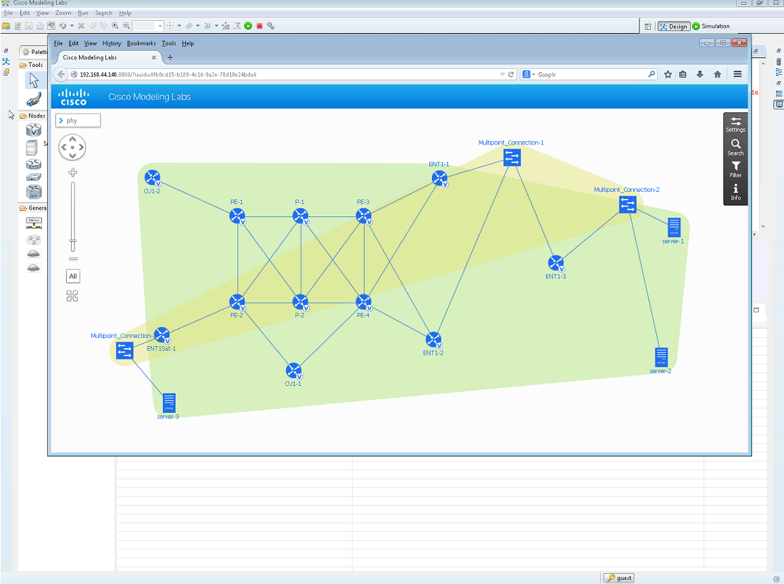Click the topology zoom slider handle
Viewport: 784px width, 584px height.
tap(73, 245)
